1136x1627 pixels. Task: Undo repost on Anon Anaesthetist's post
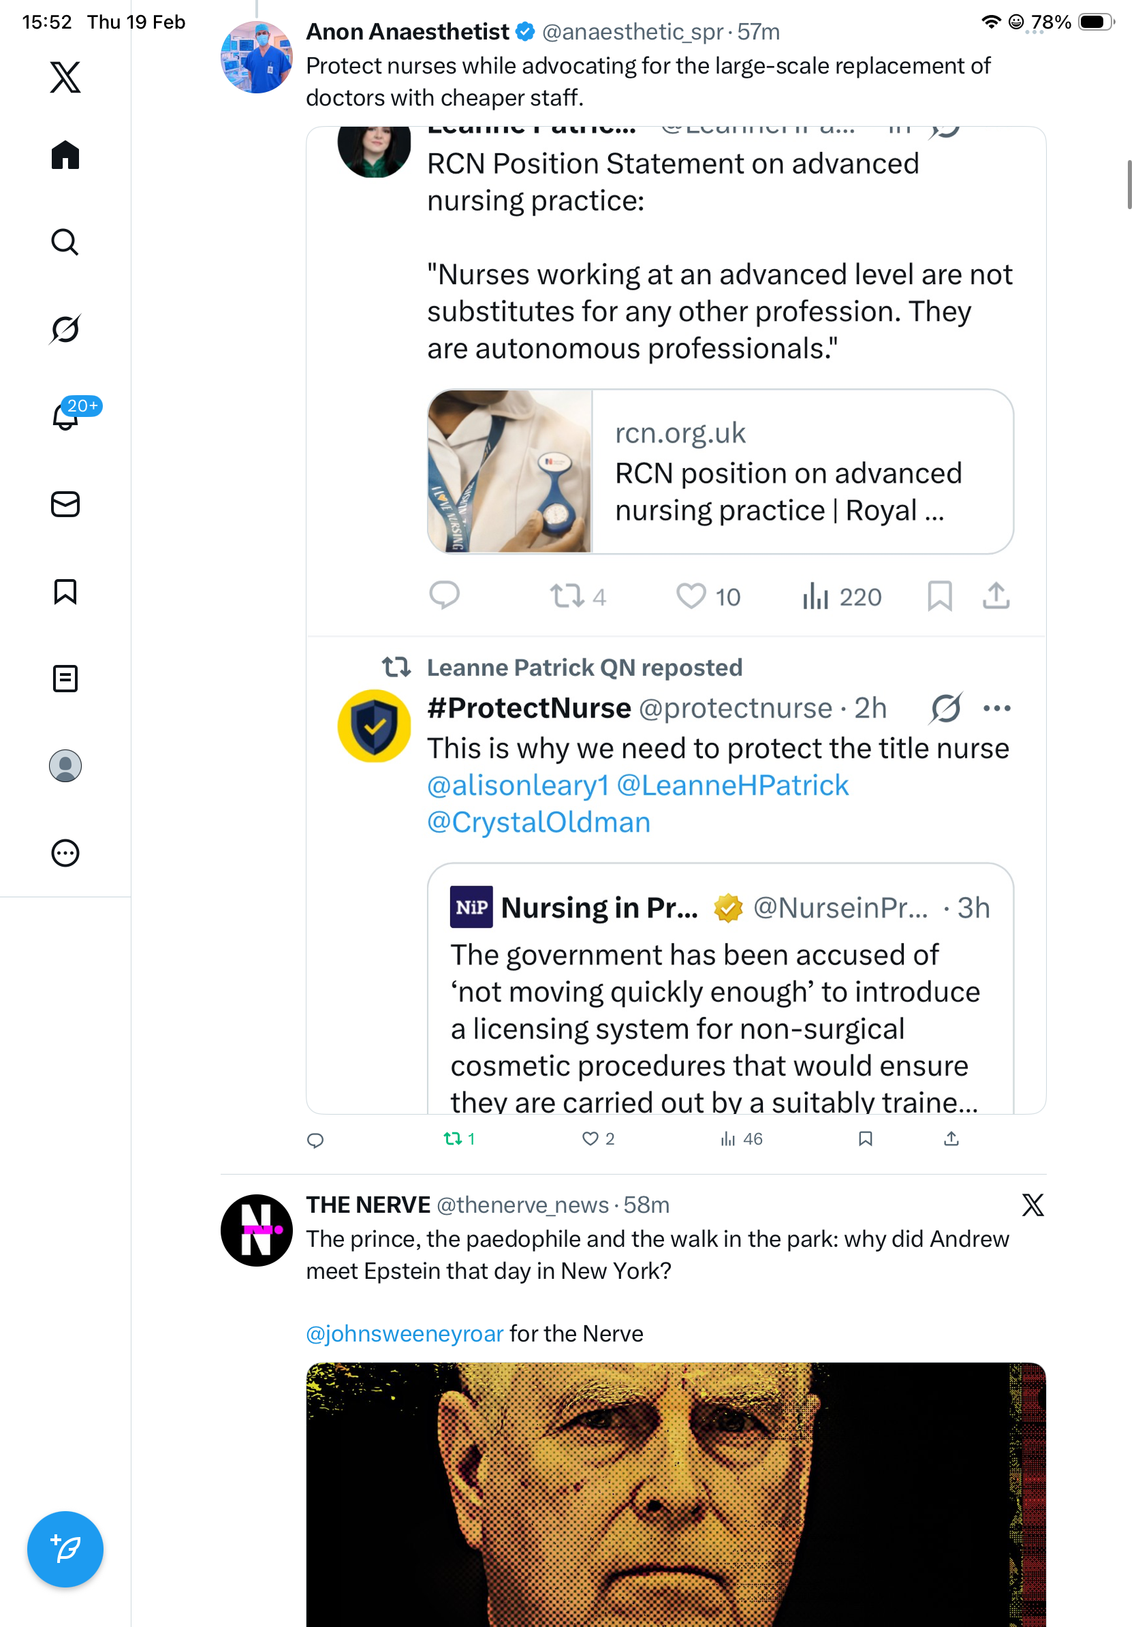coord(454,1138)
